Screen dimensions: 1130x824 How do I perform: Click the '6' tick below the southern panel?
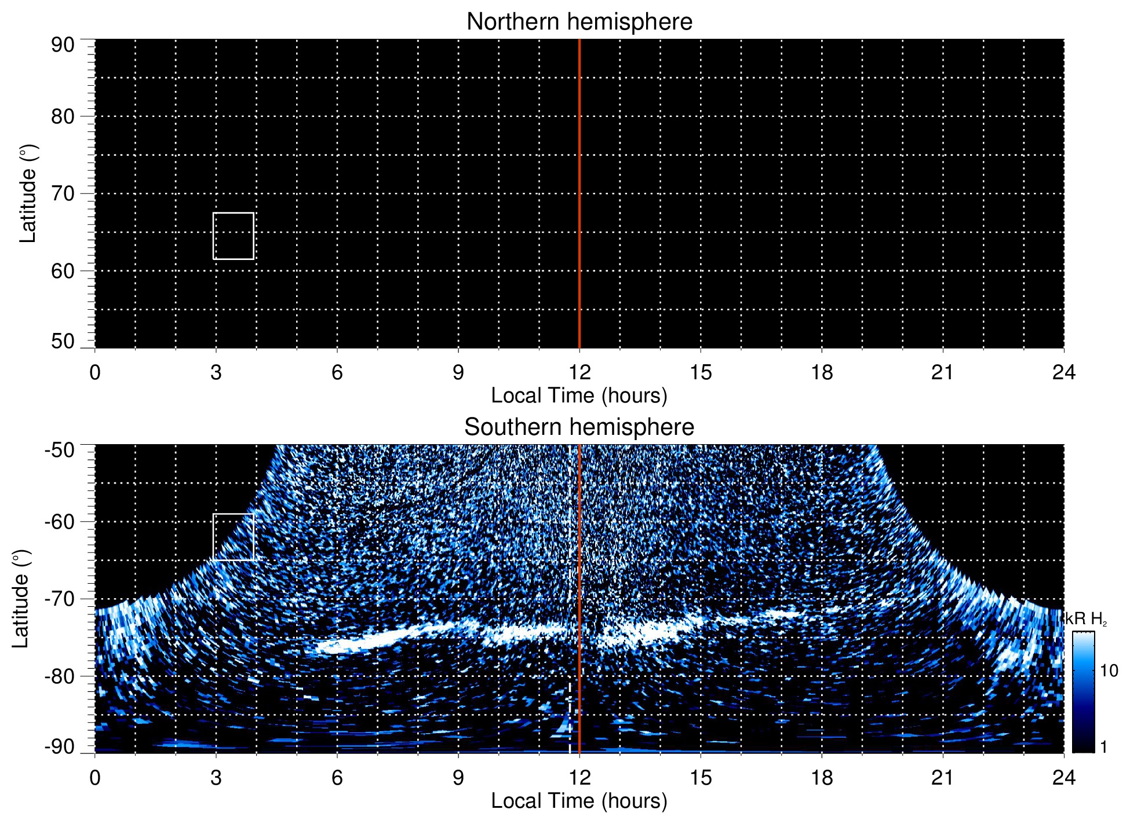[337, 778]
